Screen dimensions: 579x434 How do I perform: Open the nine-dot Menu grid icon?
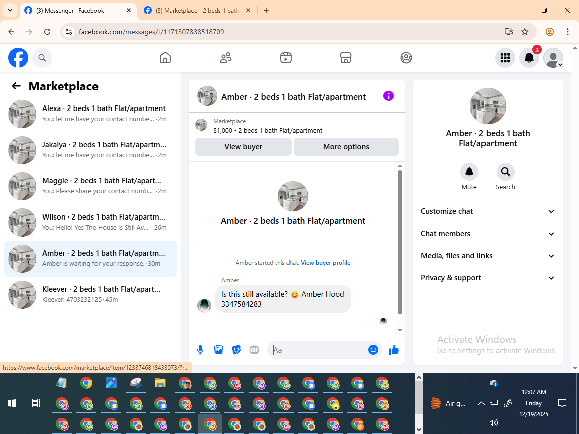tap(505, 58)
